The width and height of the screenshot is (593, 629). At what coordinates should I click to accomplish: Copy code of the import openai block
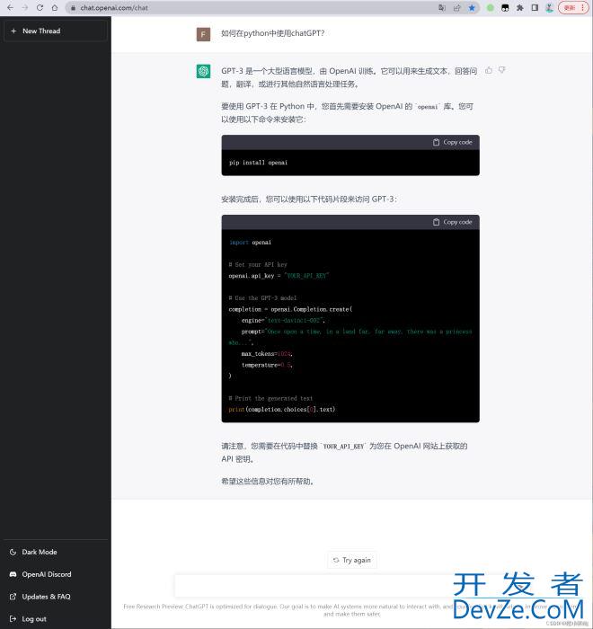tap(453, 222)
